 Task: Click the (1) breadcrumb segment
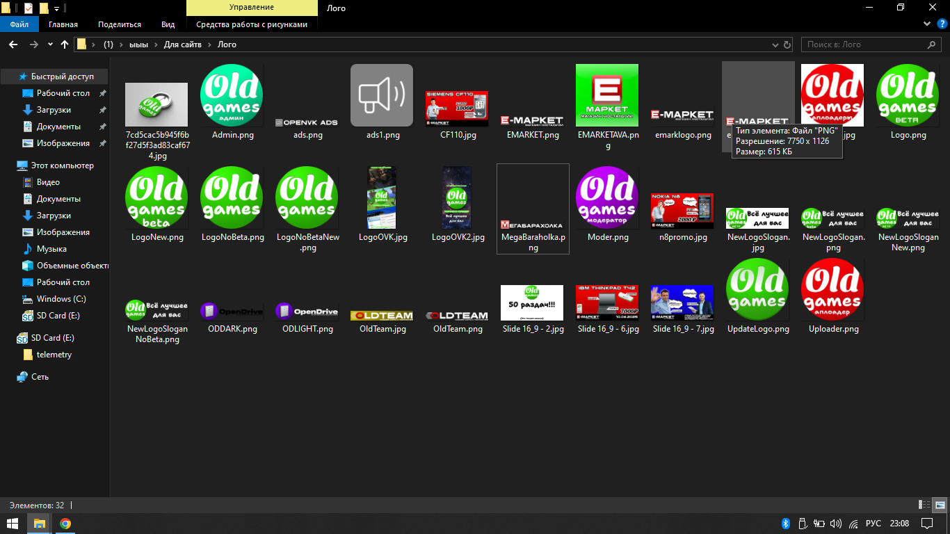coord(108,44)
